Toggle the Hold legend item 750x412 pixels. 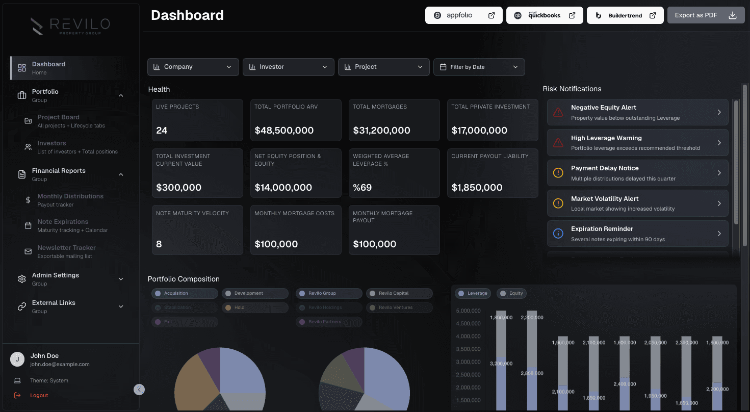(x=255, y=307)
